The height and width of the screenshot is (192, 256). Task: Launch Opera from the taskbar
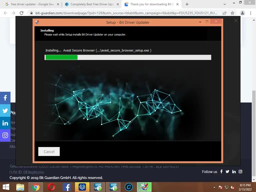coord(51,187)
